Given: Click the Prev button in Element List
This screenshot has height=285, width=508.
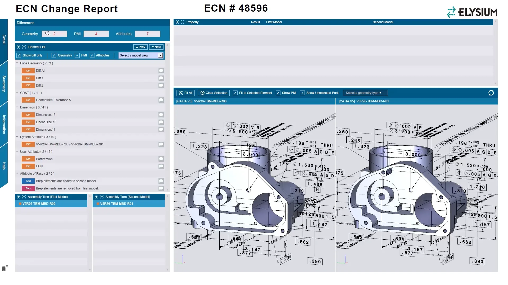Looking at the screenshot, I should click(140, 47).
